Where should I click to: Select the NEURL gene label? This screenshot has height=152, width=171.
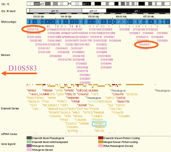pos(100,131)
